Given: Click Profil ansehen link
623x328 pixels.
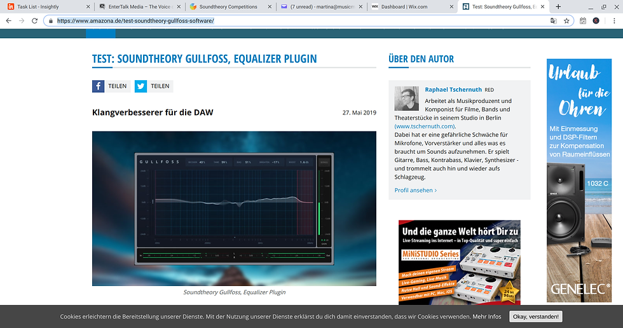Looking at the screenshot, I should pyautogui.click(x=415, y=190).
